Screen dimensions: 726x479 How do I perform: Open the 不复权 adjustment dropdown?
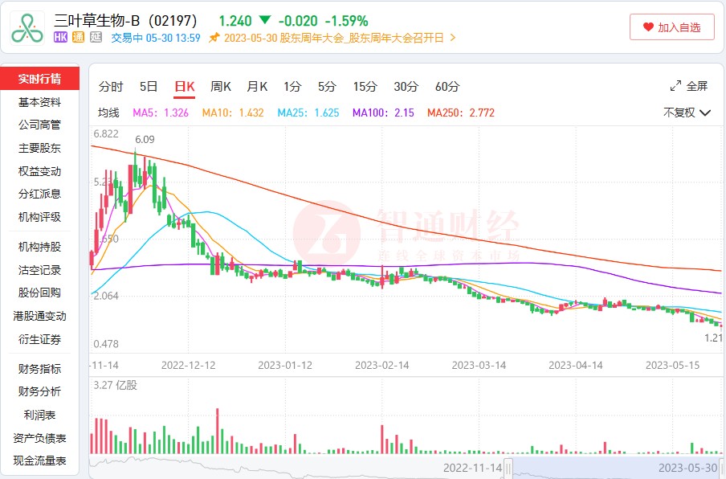pyautogui.click(x=687, y=113)
